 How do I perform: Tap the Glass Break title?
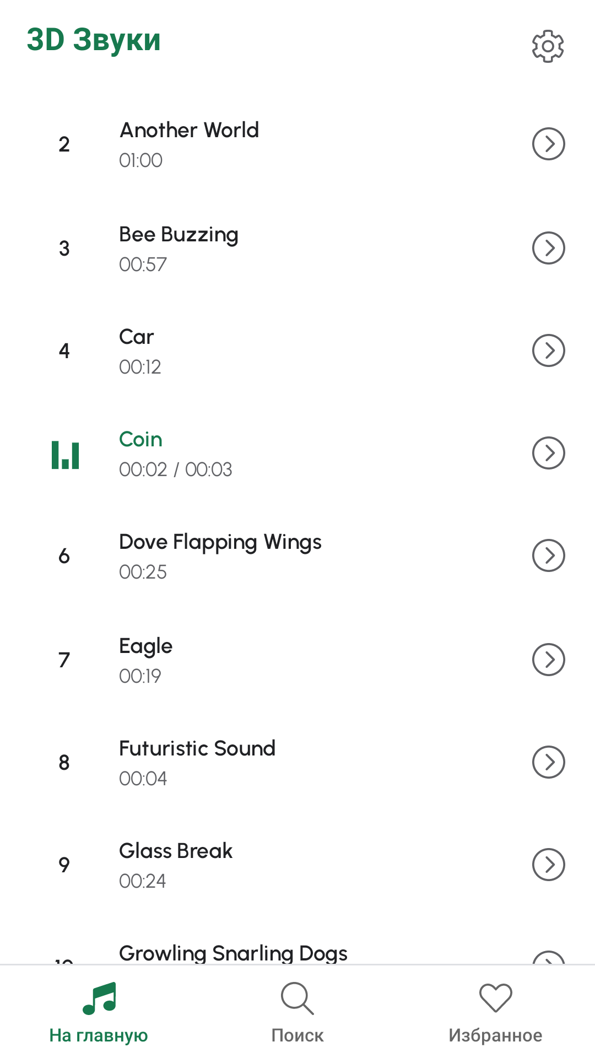point(176,851)
